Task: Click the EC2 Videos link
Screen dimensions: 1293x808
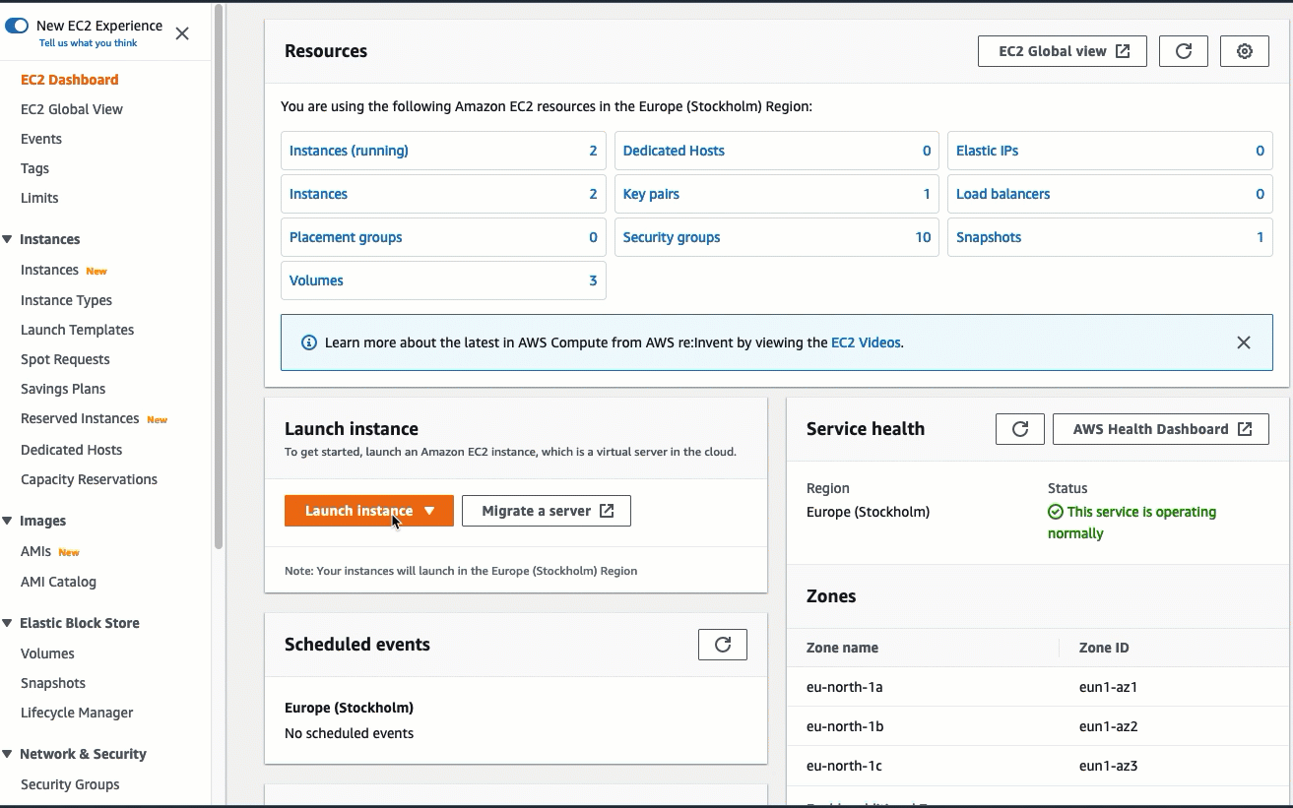Action: [x=864, y=342]
